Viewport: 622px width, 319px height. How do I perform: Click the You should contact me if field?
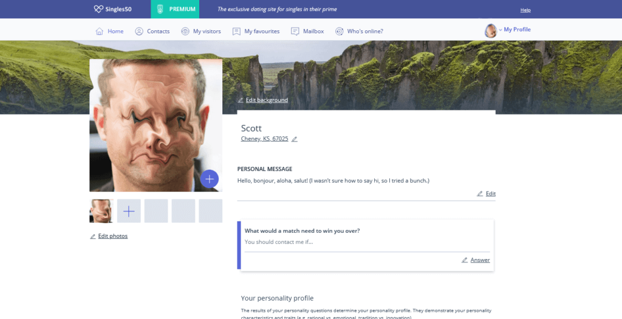(x=367, y=242)
